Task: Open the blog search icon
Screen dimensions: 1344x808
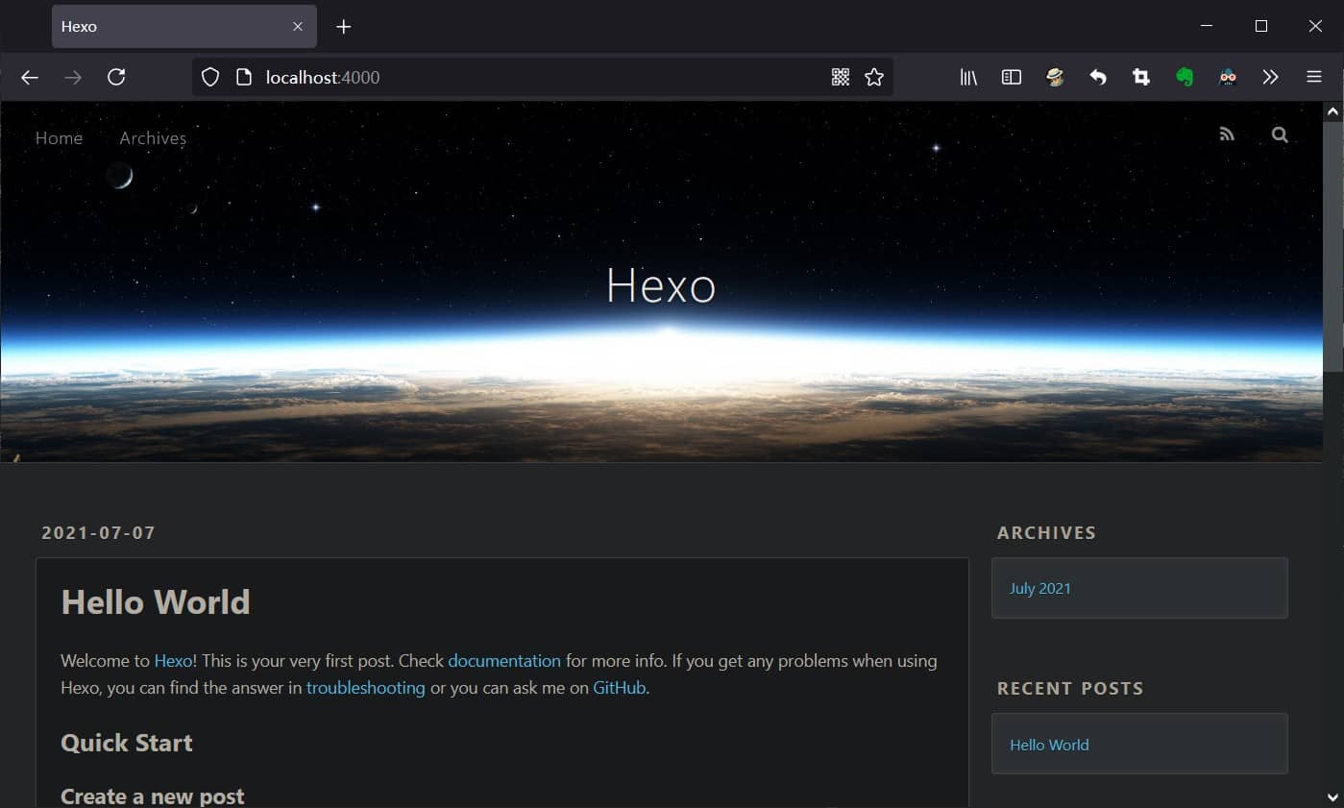Action: (x=1279, y=135)
